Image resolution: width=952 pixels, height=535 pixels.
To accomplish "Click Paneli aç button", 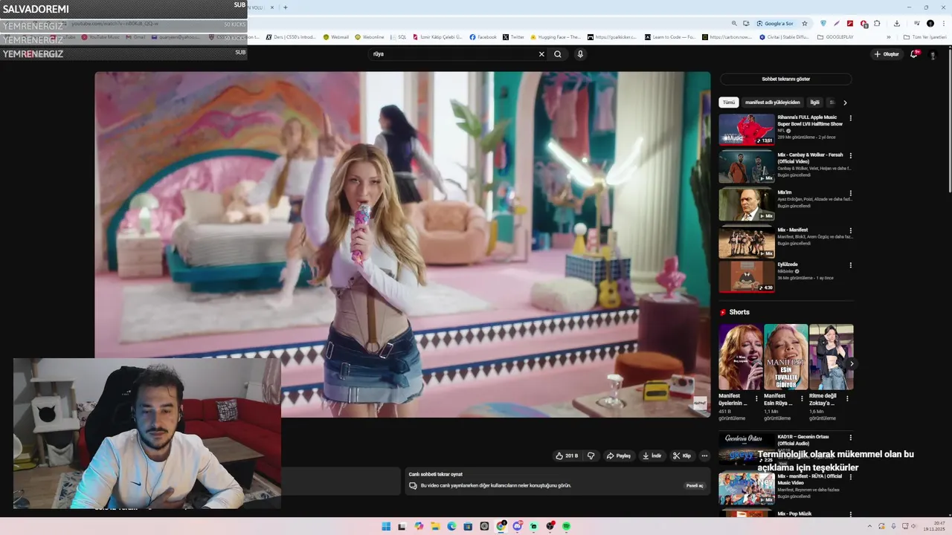I will [x=695, y=485].
